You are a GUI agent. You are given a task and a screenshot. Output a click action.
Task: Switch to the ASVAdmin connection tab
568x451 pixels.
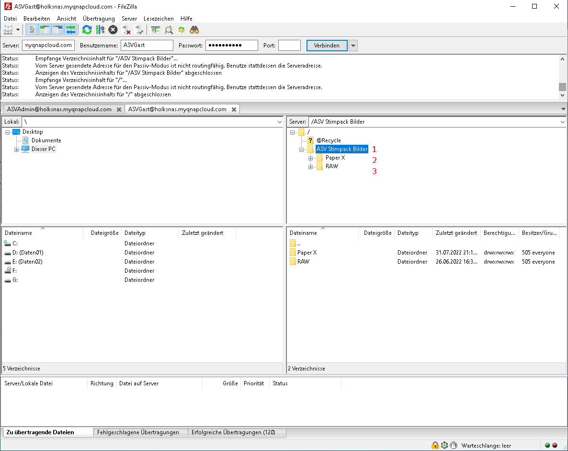click(x=59, y=109)
